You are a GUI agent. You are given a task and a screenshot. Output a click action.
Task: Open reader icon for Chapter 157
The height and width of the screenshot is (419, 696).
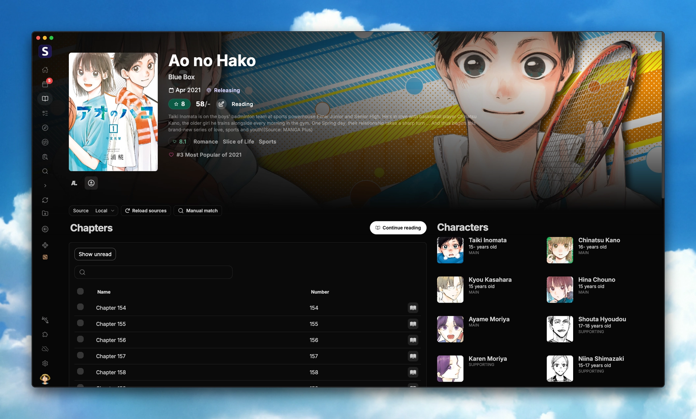coord(413,356)
